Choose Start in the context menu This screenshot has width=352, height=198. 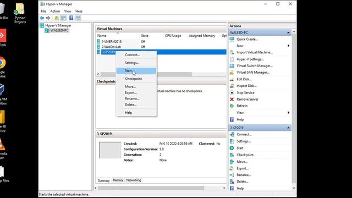[x=136, y=71]
